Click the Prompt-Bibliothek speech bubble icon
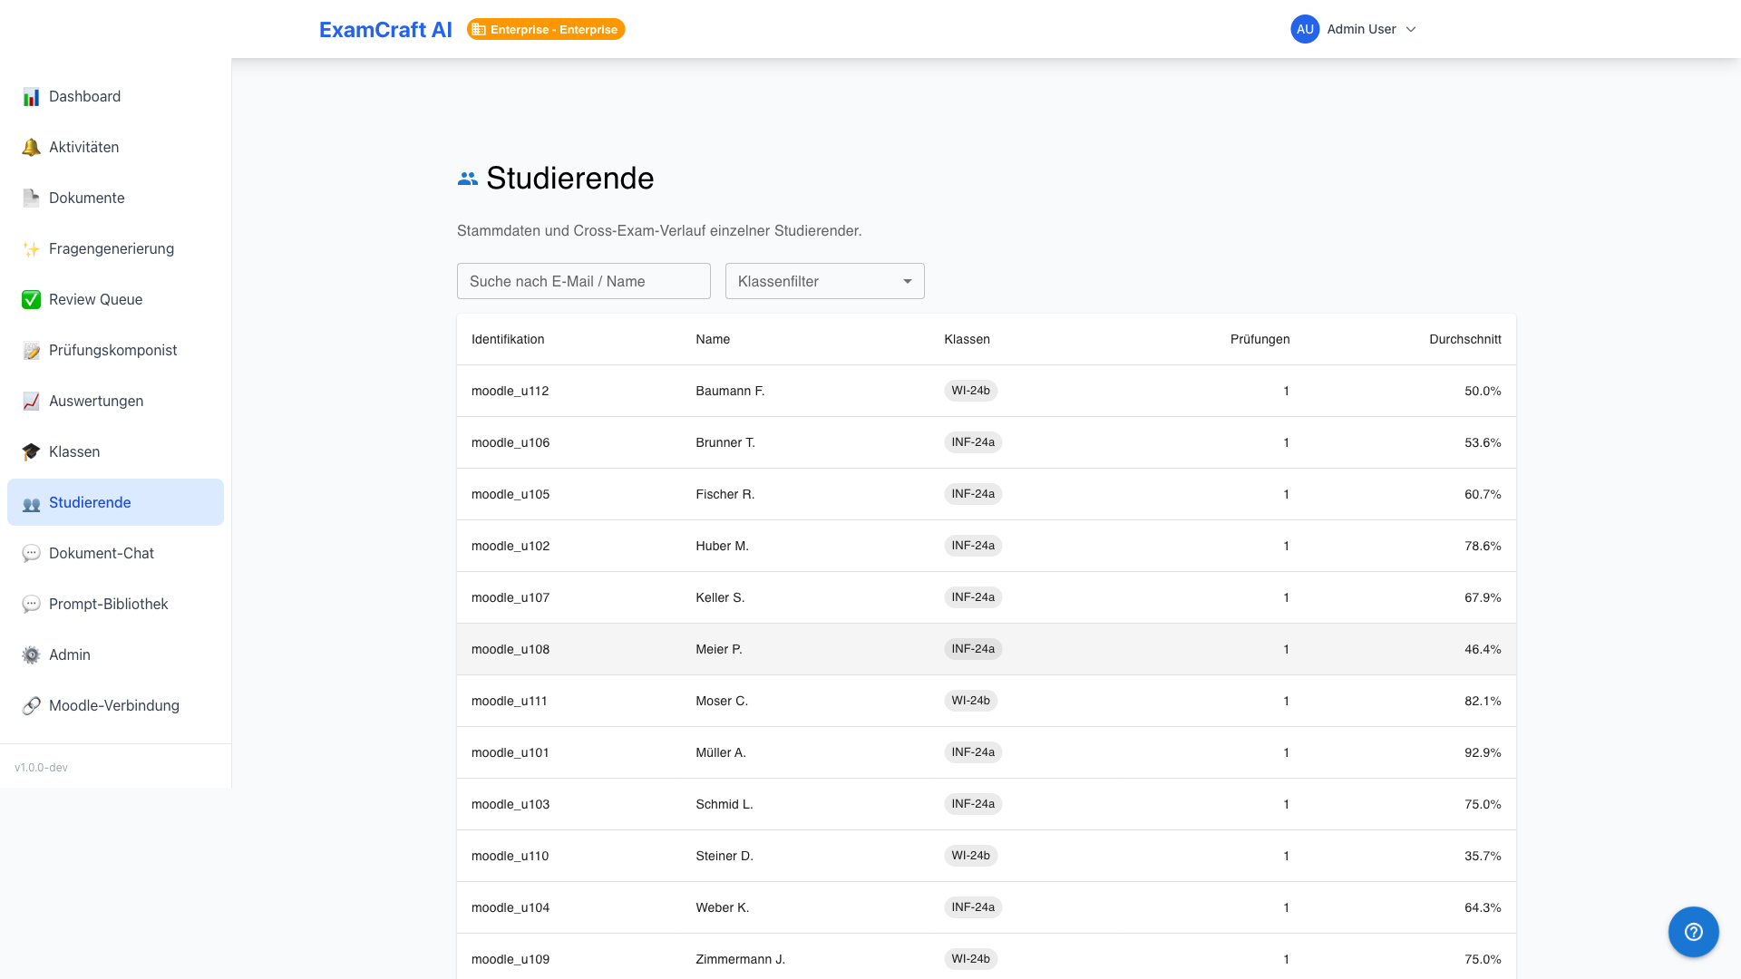 click(x=31, y=605)
